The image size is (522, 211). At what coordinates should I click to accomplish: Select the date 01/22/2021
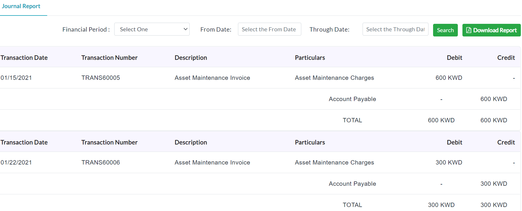(x=16, y=162)
